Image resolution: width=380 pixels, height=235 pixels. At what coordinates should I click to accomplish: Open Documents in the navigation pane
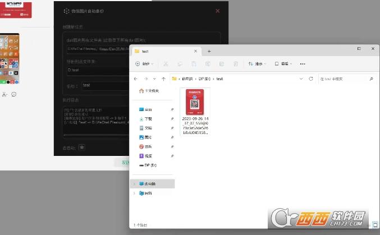pos(145,128)
